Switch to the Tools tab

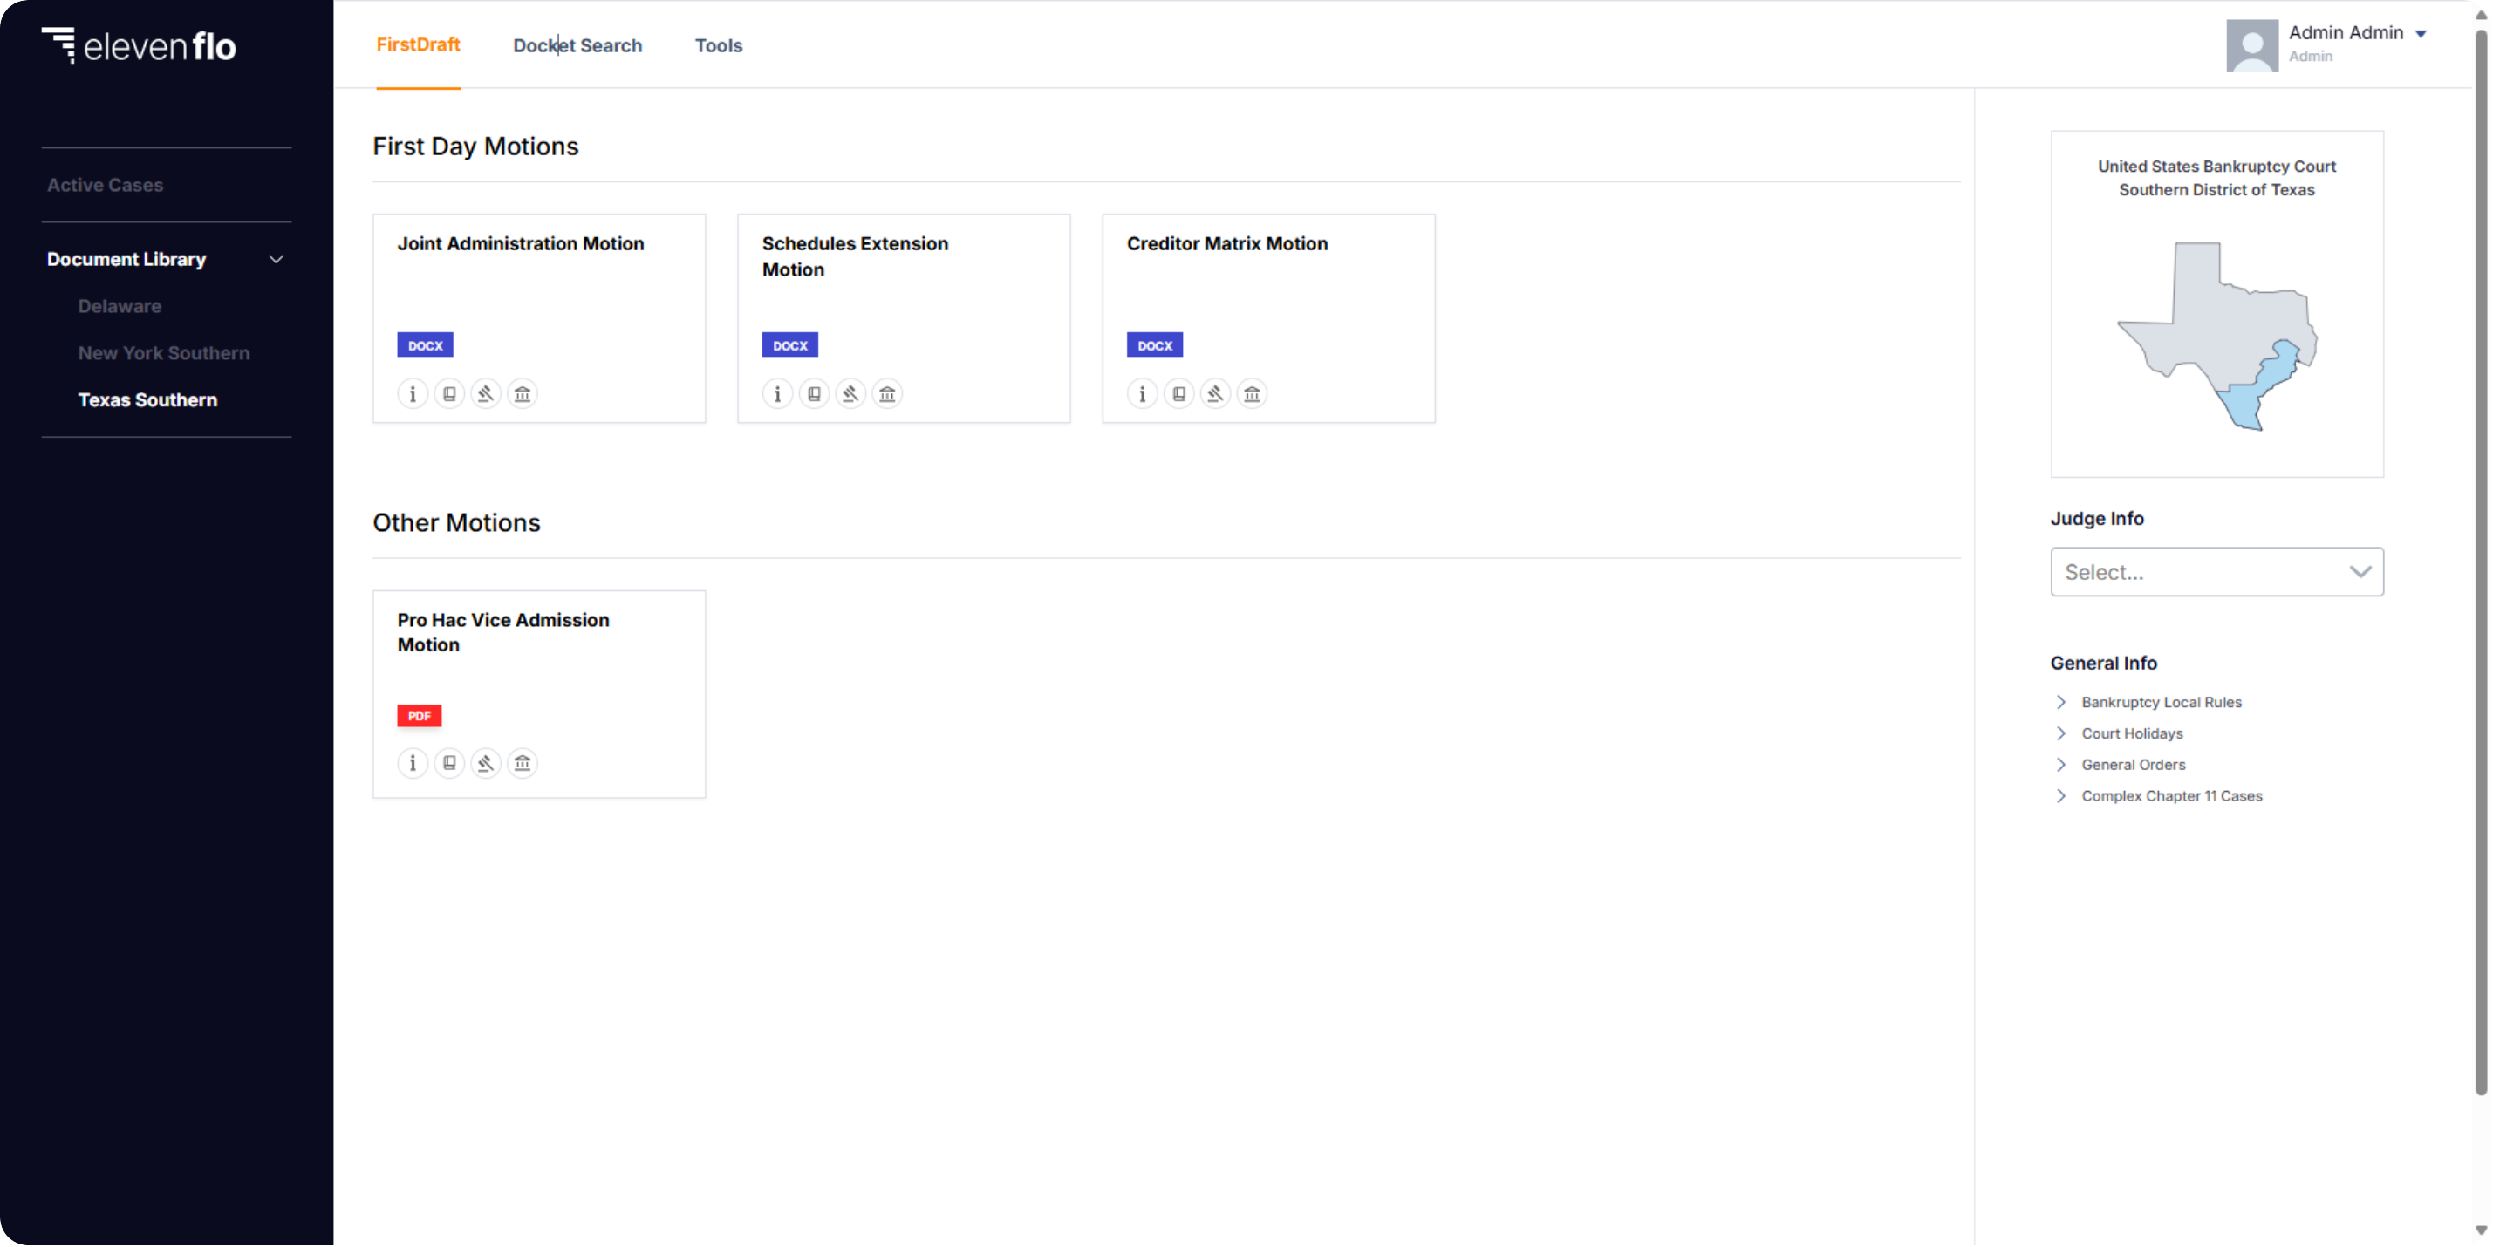(x=719, y=44)
